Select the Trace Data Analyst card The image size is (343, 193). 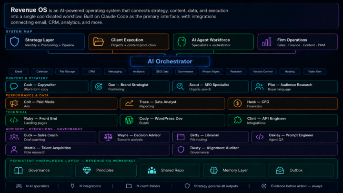coord(172,104)
